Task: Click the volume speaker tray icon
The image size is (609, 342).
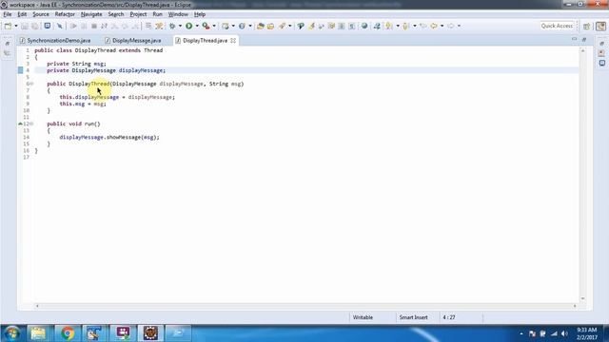Action: [x=564, y=333]
